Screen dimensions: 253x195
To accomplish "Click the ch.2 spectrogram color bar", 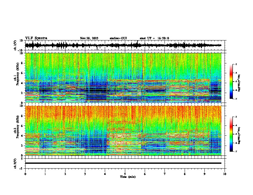I will (x=231, y=134).
